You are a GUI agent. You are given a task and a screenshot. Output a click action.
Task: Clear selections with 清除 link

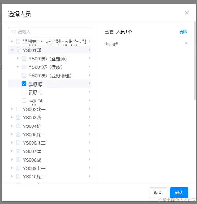coord(183,32)
